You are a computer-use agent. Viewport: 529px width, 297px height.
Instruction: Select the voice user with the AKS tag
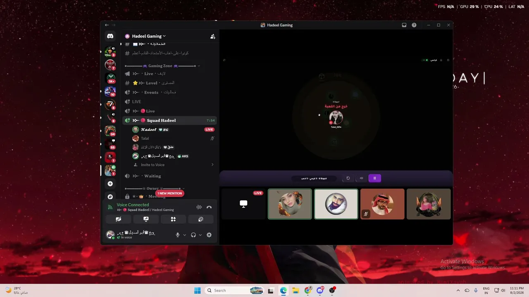point(173,156)
